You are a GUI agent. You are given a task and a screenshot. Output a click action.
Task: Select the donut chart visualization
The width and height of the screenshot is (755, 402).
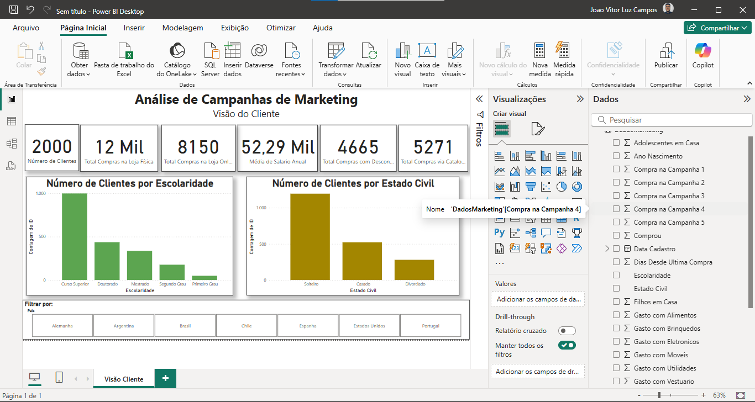pyautogui.click(x=576, y=187)
